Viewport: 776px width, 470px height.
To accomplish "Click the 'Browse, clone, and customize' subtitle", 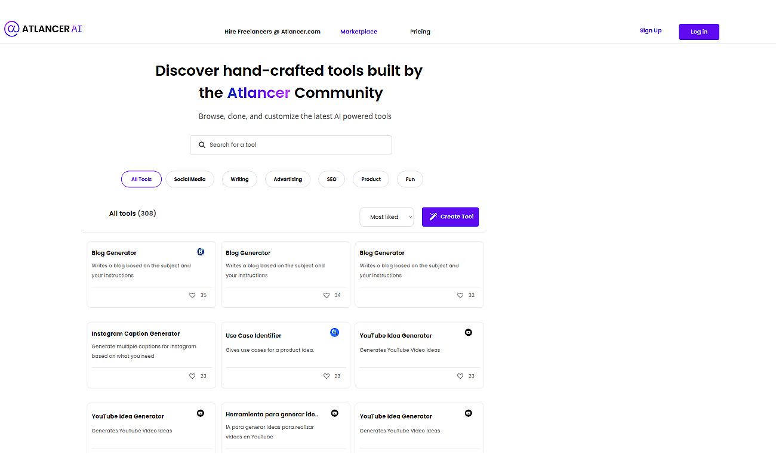I will (x=295, y=116).
